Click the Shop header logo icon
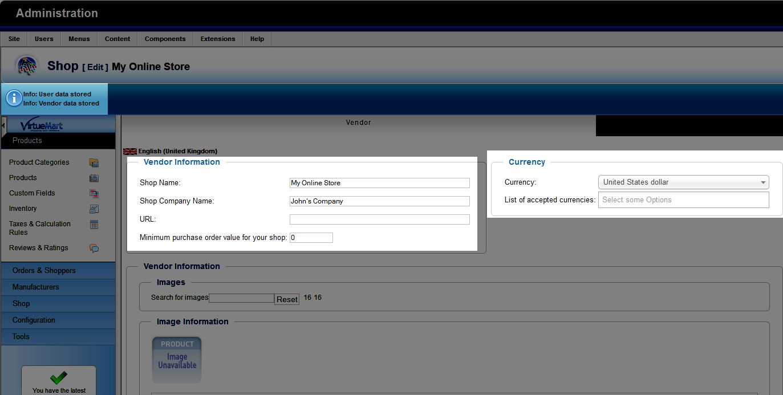The image size is (783, 395). pyautogui.click(x=27, y=66)
